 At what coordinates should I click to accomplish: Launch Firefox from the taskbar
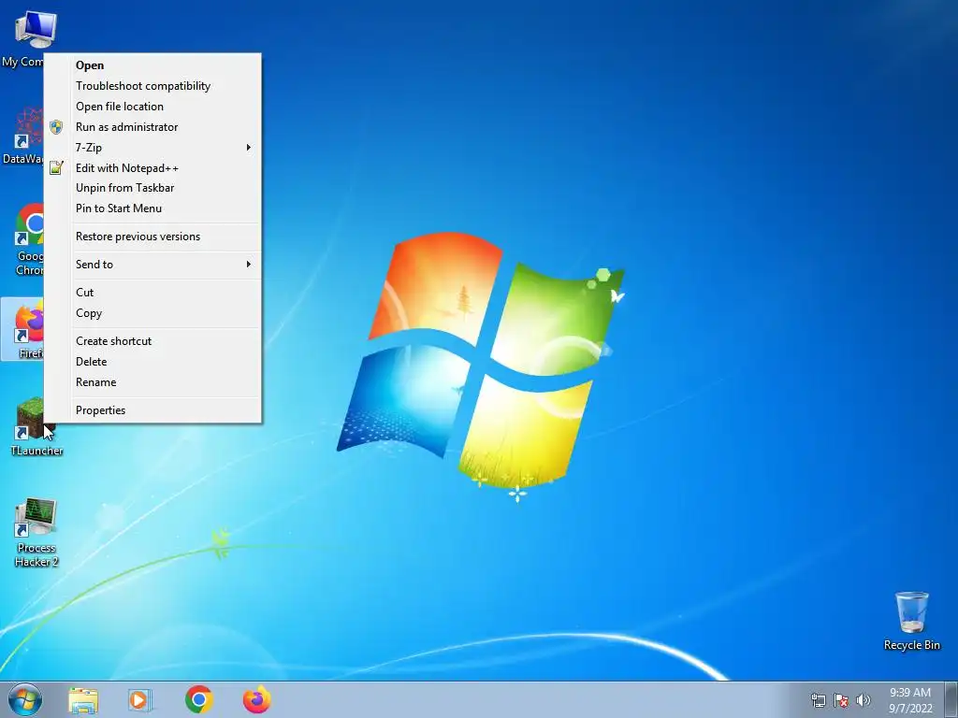256,699
